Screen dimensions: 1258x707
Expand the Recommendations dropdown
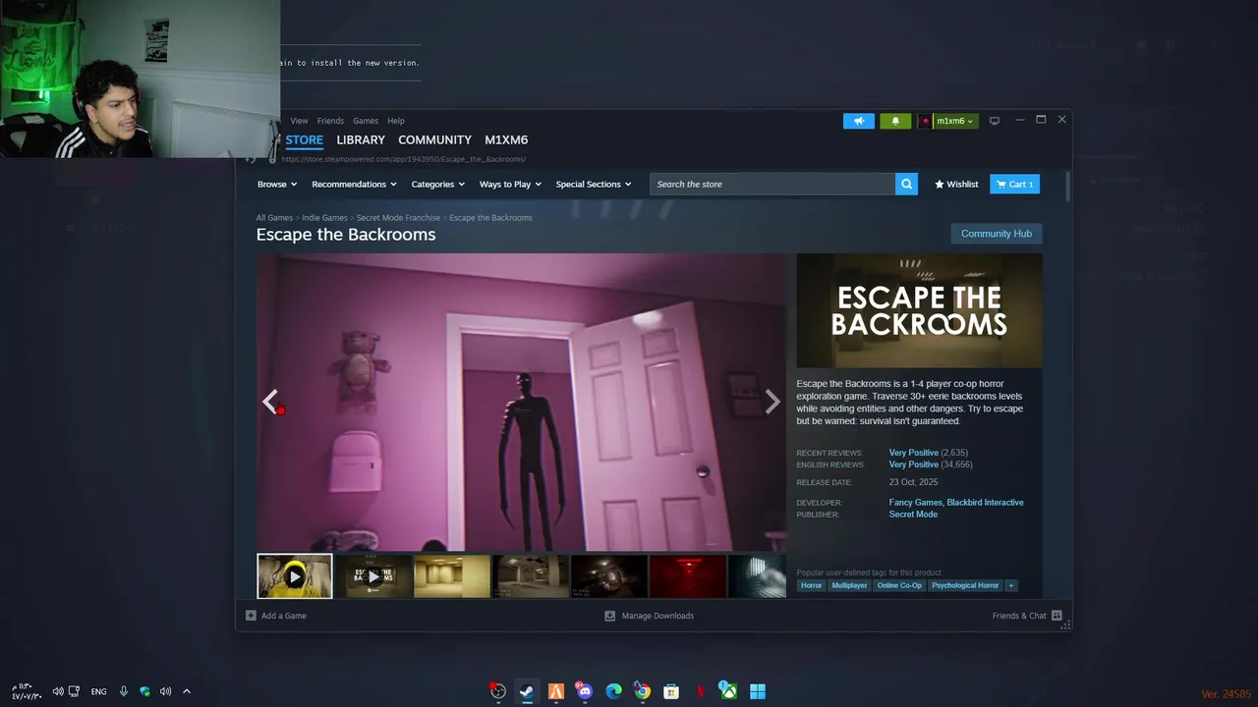354,185
